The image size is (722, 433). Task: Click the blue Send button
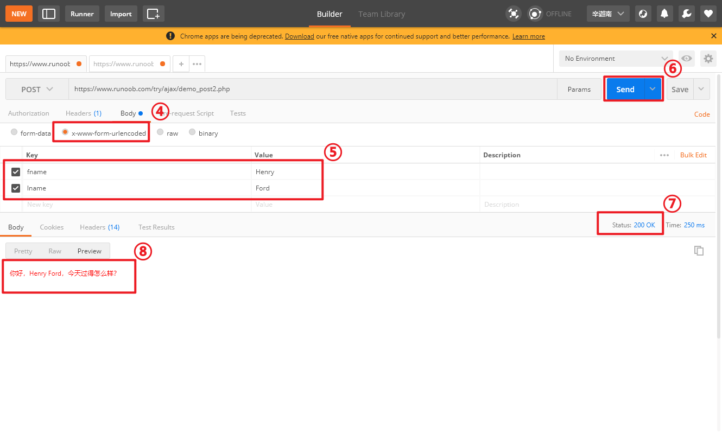(x=625, y=89)
